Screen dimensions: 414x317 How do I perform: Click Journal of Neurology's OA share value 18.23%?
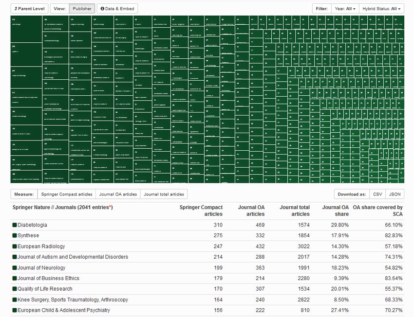(340, 268)
